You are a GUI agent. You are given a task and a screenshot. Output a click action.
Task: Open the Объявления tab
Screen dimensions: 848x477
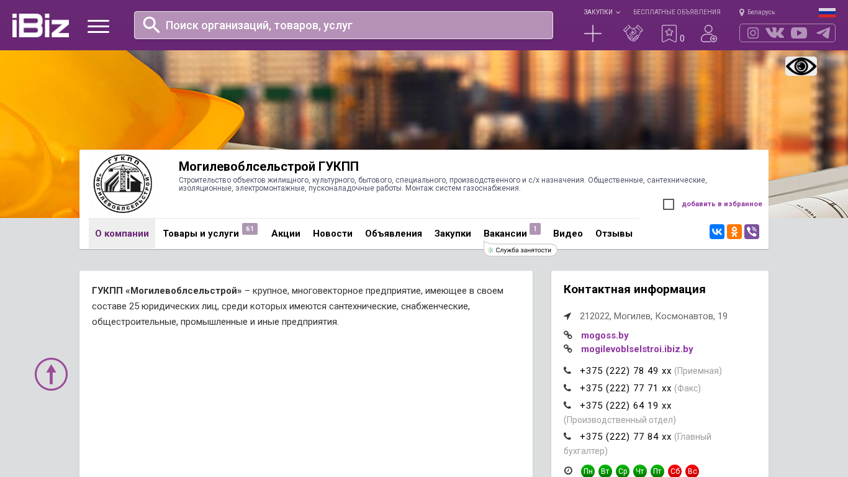click(x=394, y=234)
